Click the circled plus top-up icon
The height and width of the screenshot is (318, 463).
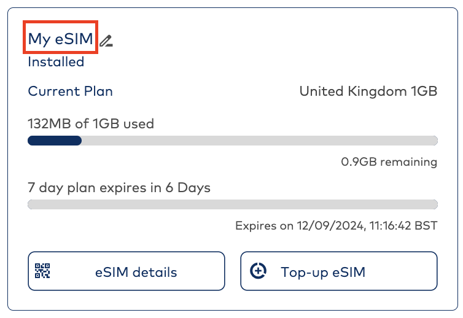pyautogui.click(x=258, y=271)
